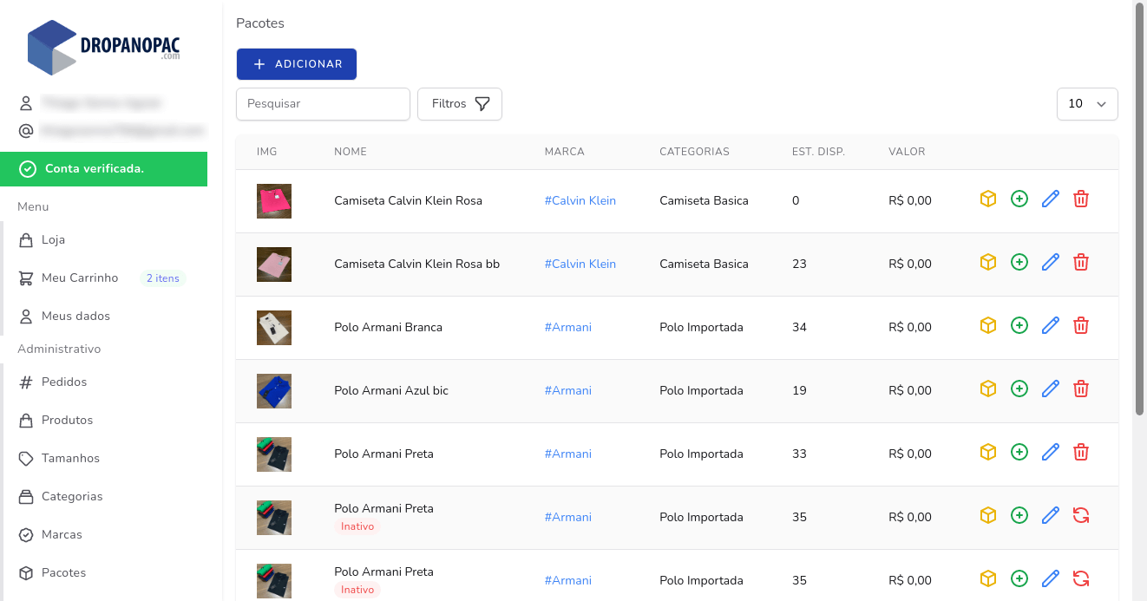Click the NOME column header
Screen dimensions: 1147x601
pyautogui.click(x=351, y=152)
